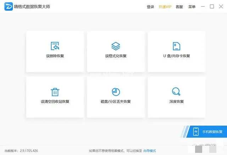Switch to 向导模式 via bottom link

point(149,151)
